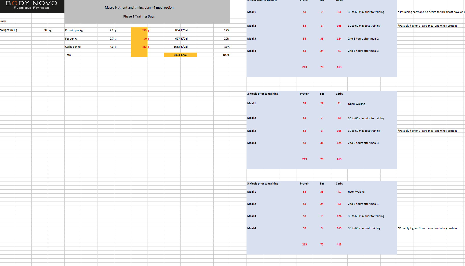Select the orange '413' carbs grams cell
Screen dimensions: 465x266
(144, 47)
